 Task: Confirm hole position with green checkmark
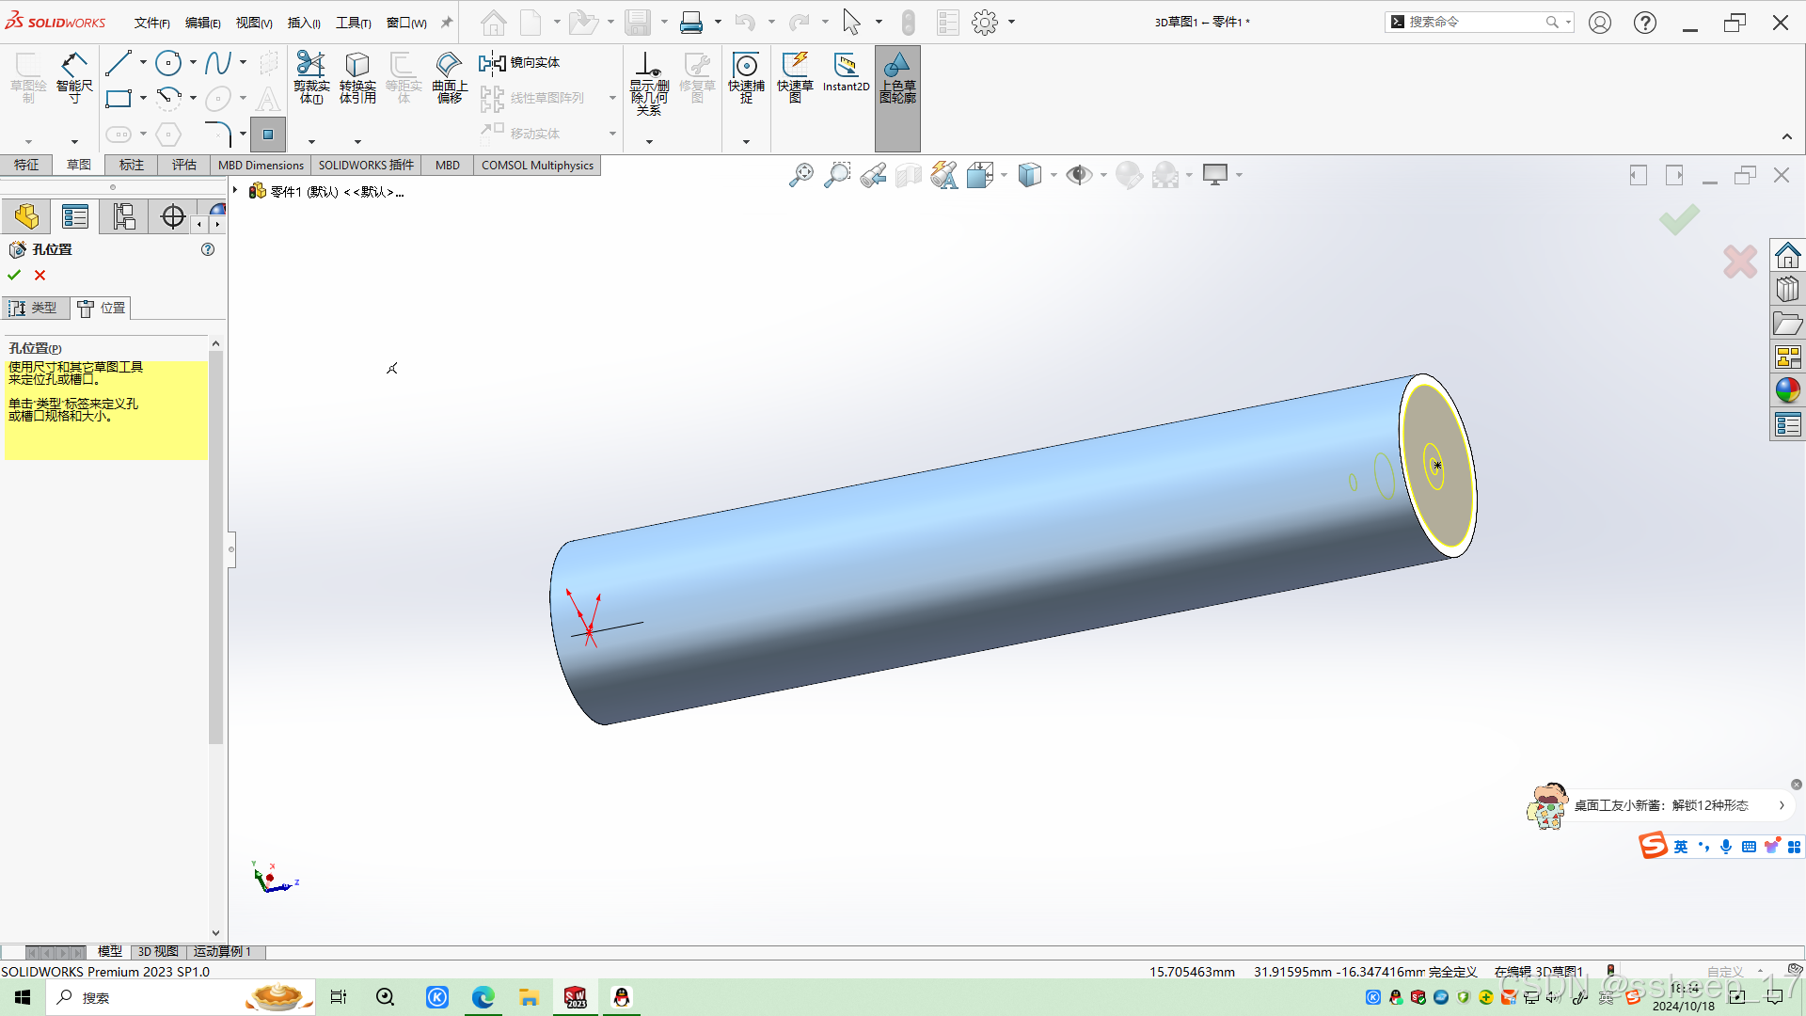[x=14, y=275]
